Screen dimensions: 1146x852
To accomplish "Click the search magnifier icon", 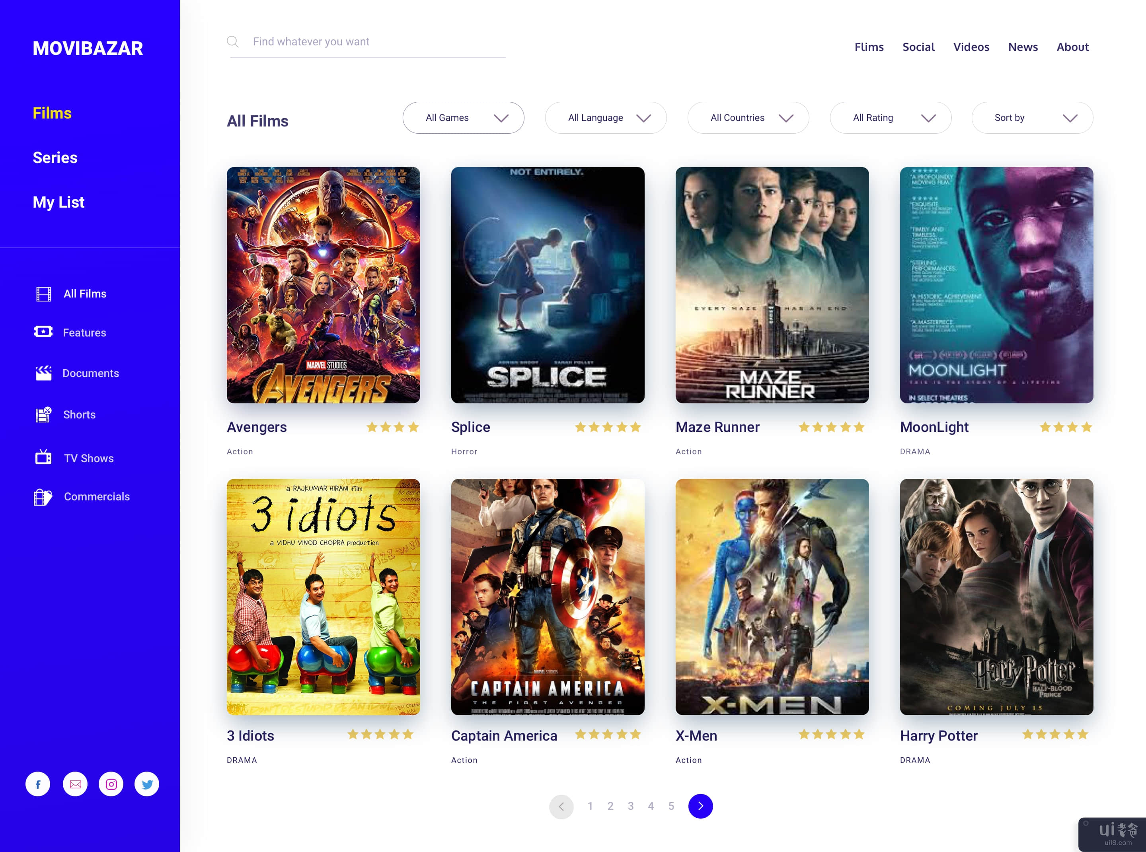I will tap(233, 42).
